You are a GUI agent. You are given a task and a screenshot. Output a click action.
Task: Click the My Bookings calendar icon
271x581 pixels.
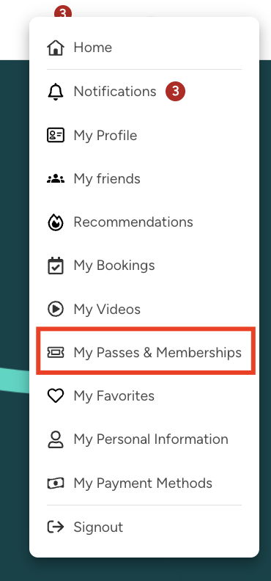click(x=56, y=266)
